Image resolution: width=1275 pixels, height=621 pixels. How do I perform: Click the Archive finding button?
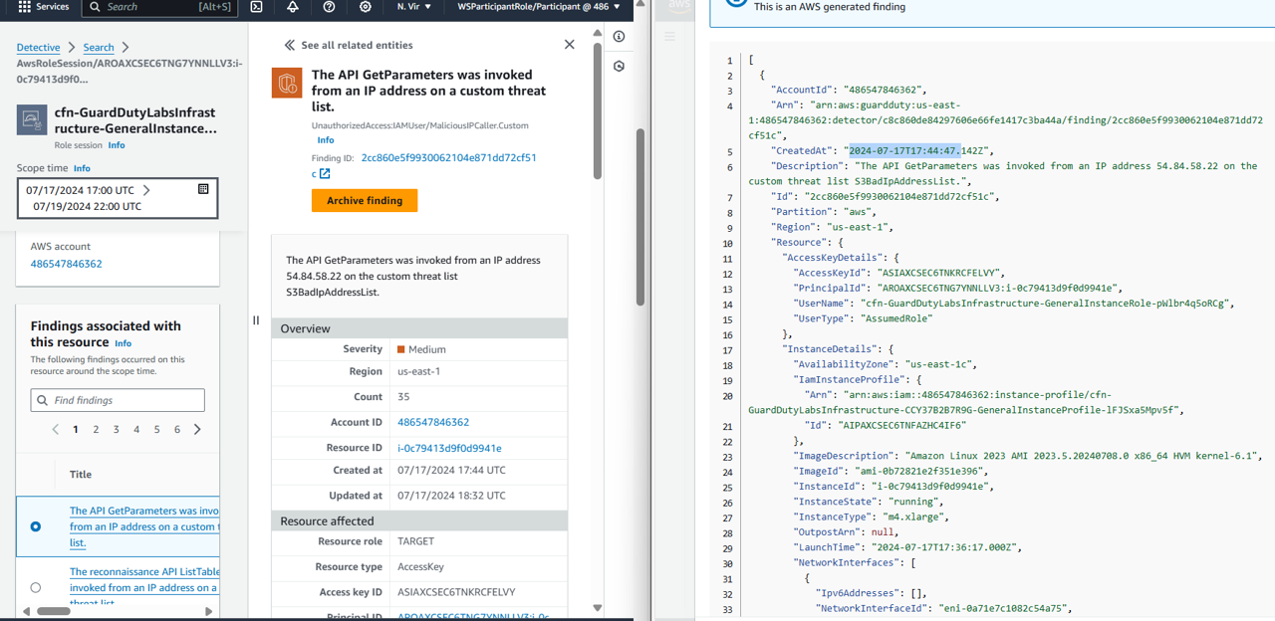click(x=365, y=201)
